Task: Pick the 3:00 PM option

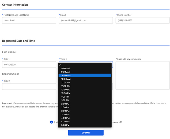Action: (85, 111)
